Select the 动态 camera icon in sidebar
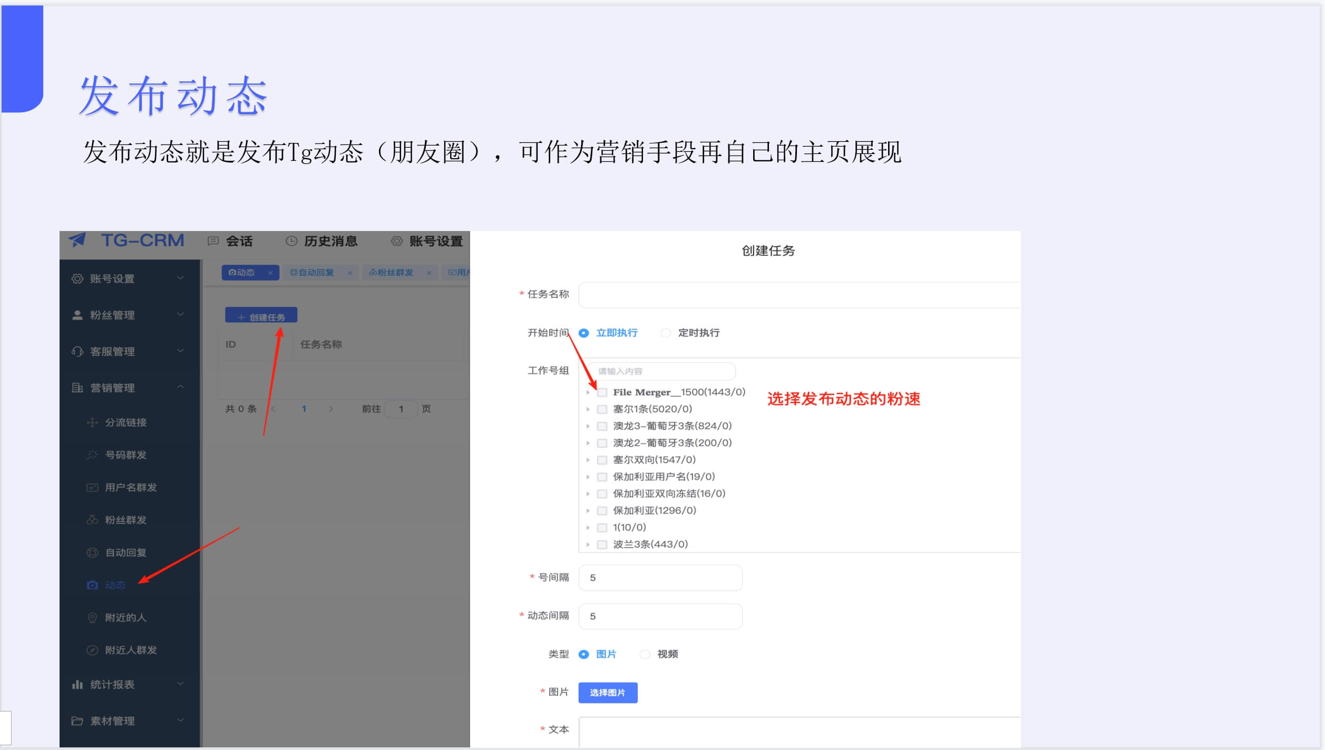1325x750 pixels. tap(92, 585)
